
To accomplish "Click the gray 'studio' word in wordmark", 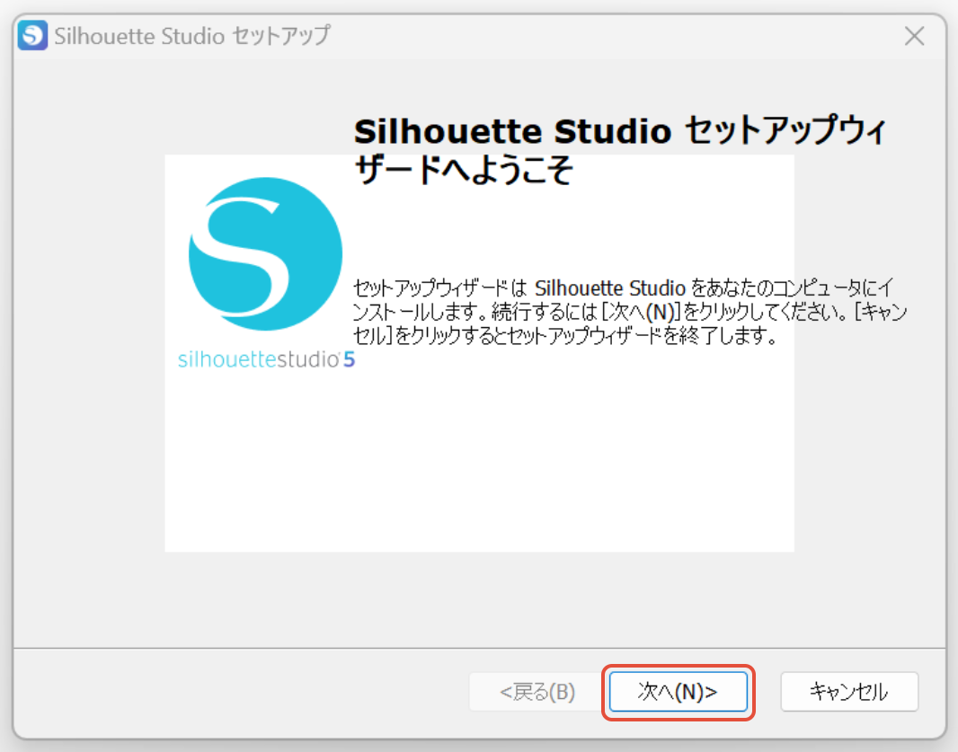I will 308,359.
